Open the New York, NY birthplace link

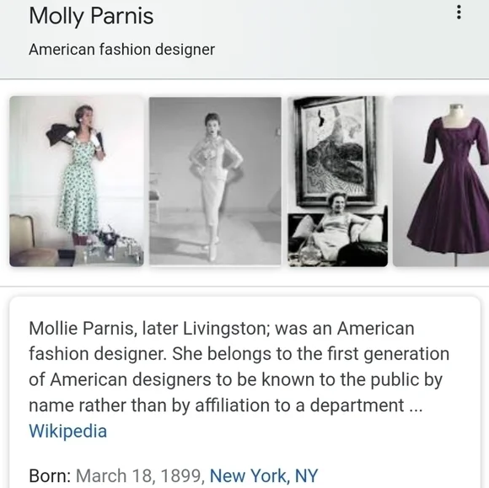264,475
